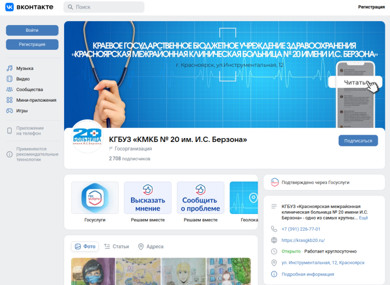Click the Госуслуги verification badge icon
390x285 pixels.
tap(275, 182)
